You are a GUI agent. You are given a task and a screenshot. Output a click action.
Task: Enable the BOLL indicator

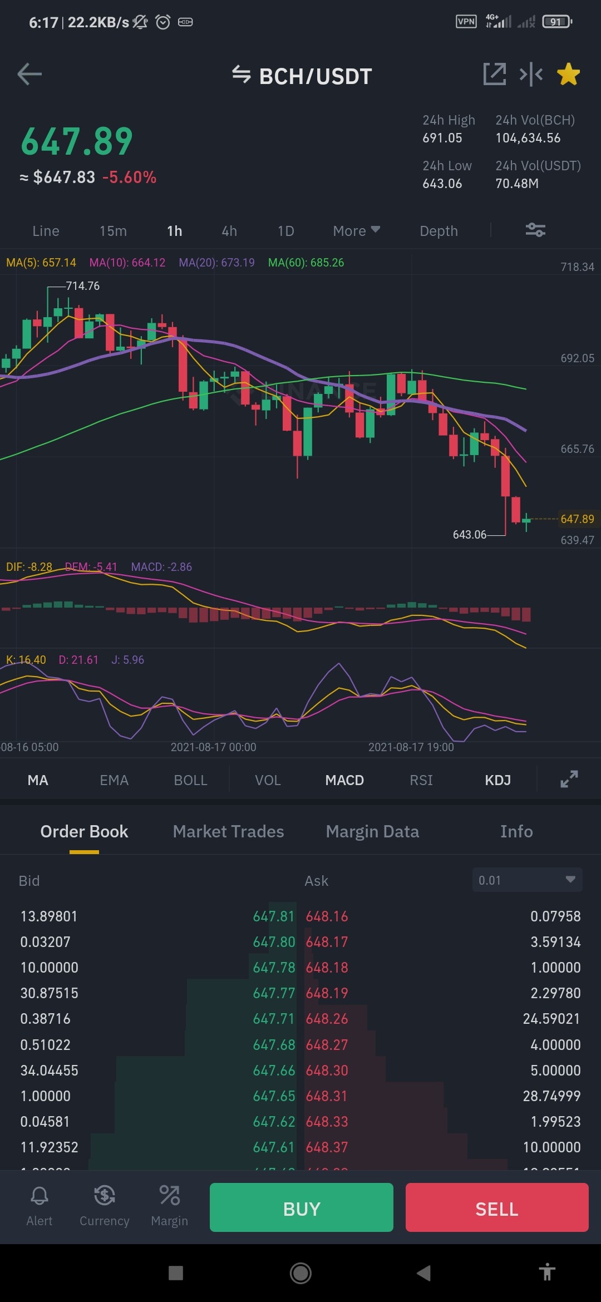click(x=190, y=780)
